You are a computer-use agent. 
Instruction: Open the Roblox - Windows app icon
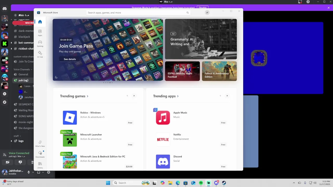(70, 118)
